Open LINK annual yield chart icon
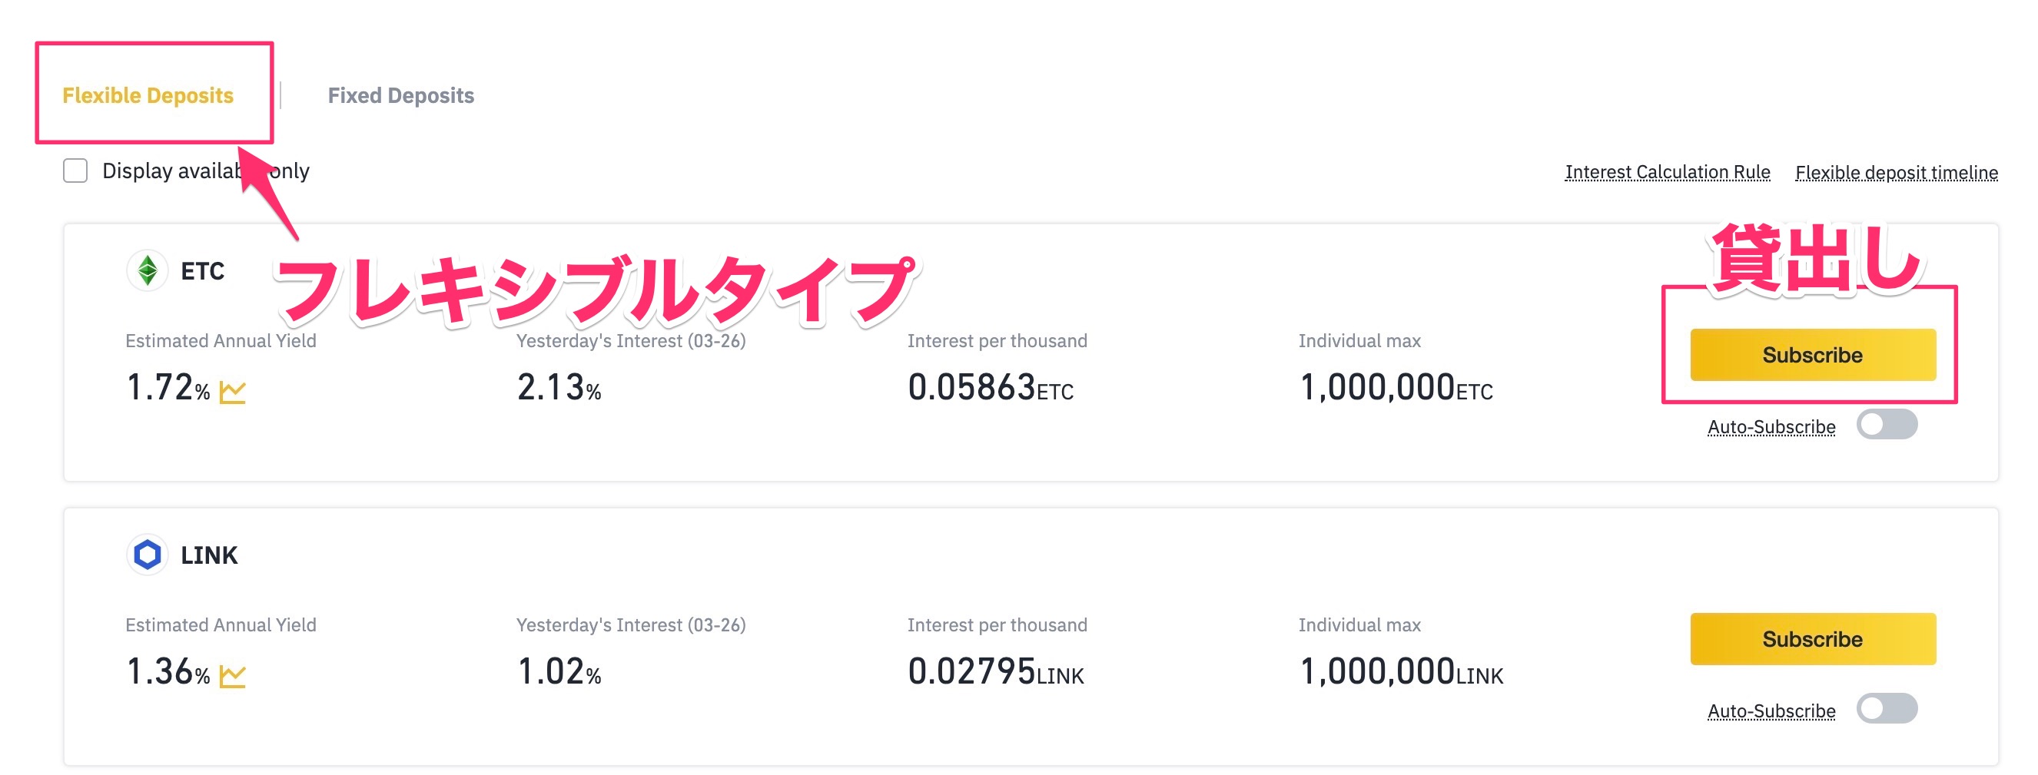This screenshot has width=2038, height=775. pyautogui.click(x=233, y=674)
